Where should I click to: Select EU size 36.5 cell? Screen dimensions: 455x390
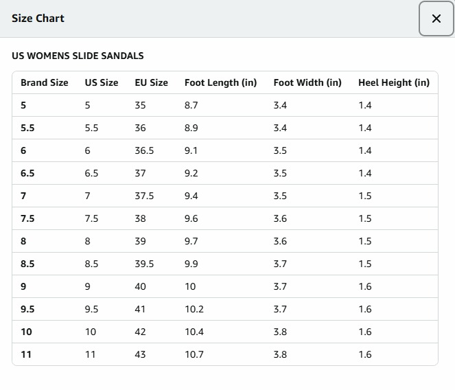pos(144,150)
